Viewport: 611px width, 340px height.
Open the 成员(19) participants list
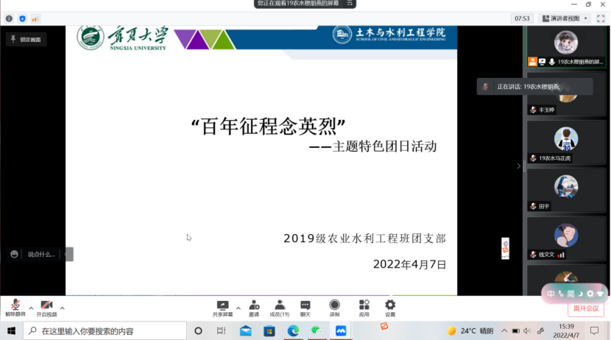point(279,307)
